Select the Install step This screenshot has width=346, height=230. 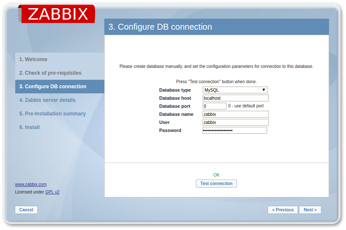(x=29, y=127)
